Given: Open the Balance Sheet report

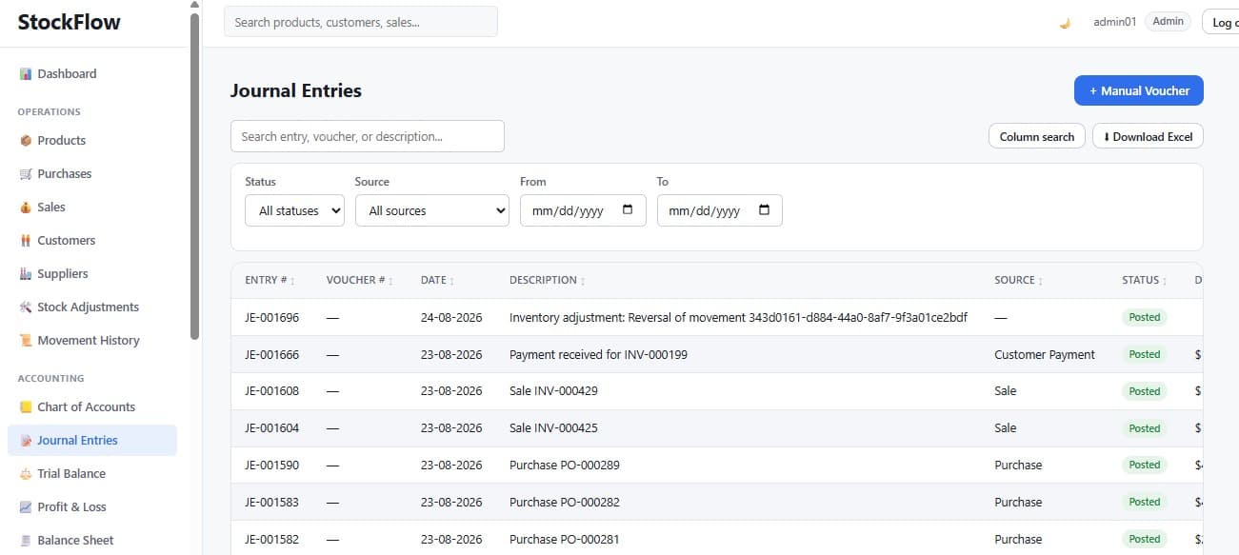Looking at the screenshot, I should pyautogui.click(x=92, y=541).
